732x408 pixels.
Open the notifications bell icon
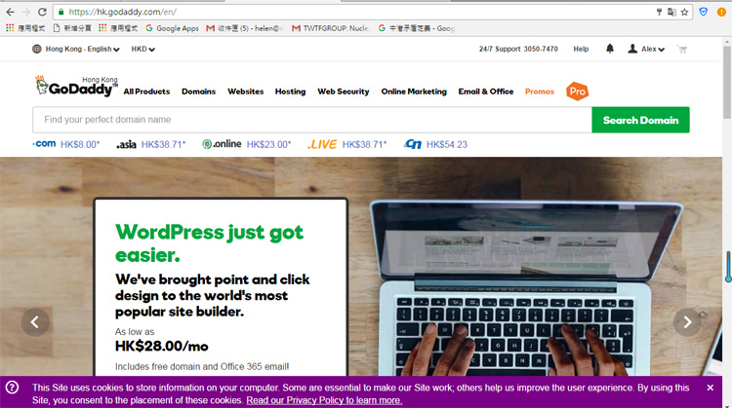610,49
